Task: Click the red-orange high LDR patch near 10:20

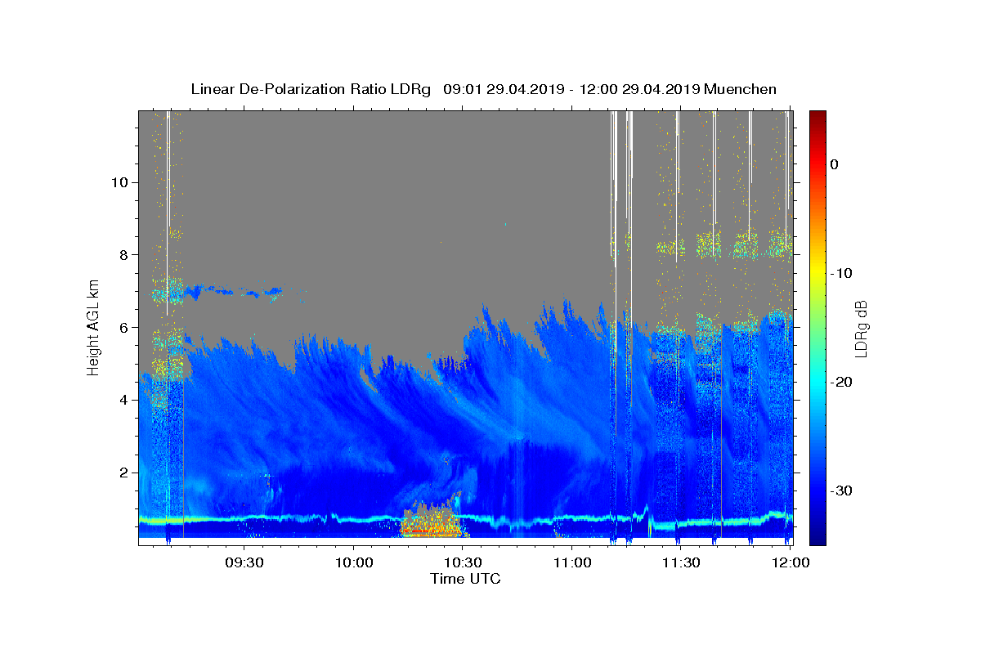Action: click(x=432, y=523)
